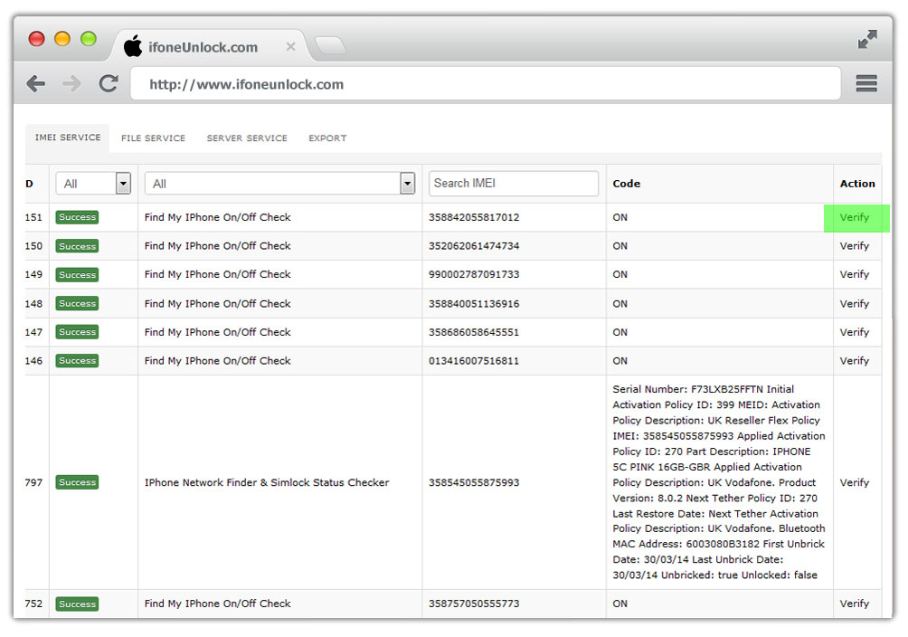Click the Action column header
Screen dimensions: 908x637
pyautogui.click(x=857, y=183)
